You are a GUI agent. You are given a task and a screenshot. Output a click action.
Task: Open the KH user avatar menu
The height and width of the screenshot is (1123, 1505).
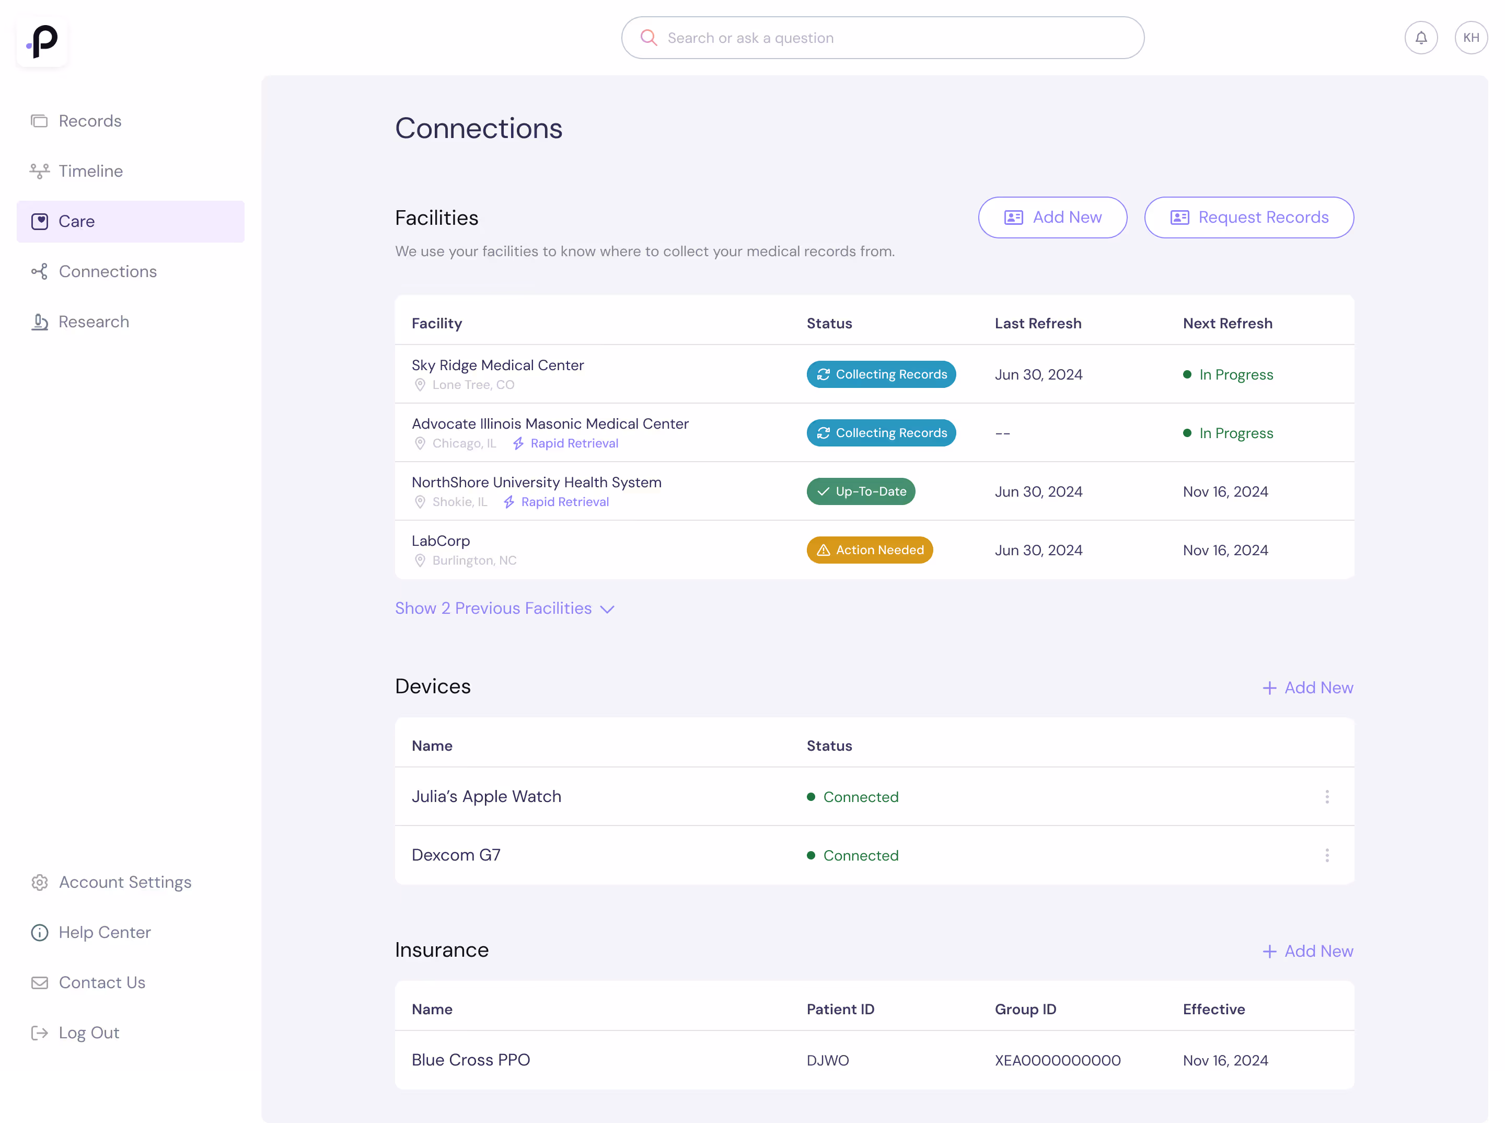pos(1471,38)
